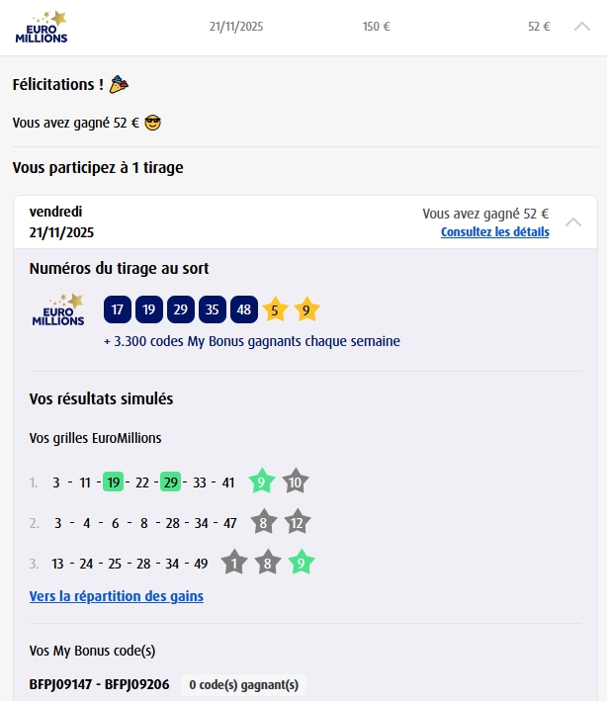Click gray star 10 in grid 1
Screen dimensions: 607x701
pos(295,482)
